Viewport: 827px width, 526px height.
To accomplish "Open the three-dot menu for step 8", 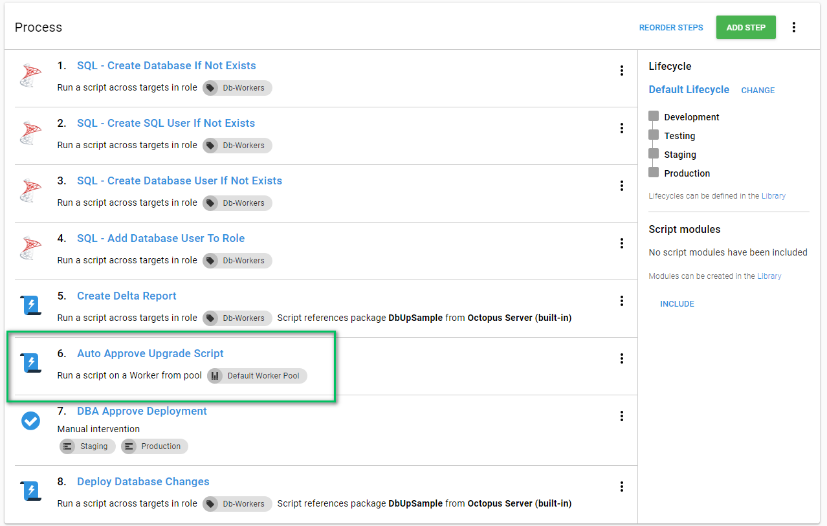I will 621,487.
